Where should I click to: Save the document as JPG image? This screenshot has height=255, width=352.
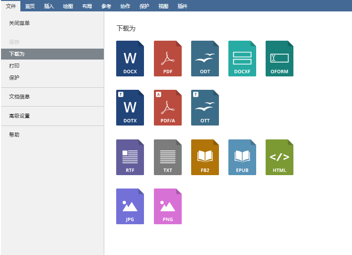click(130, 206)
